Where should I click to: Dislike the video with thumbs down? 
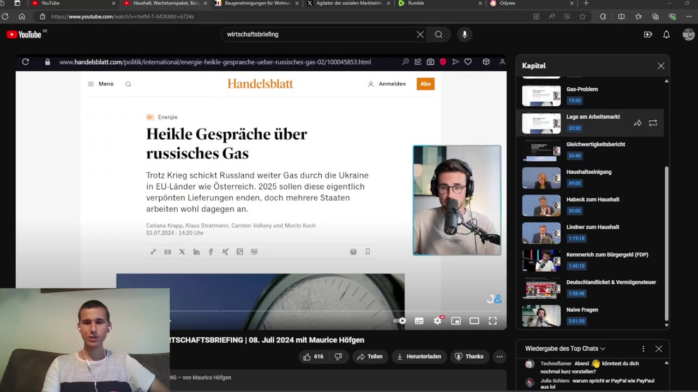pyautogui.click(x=338, y=357)
